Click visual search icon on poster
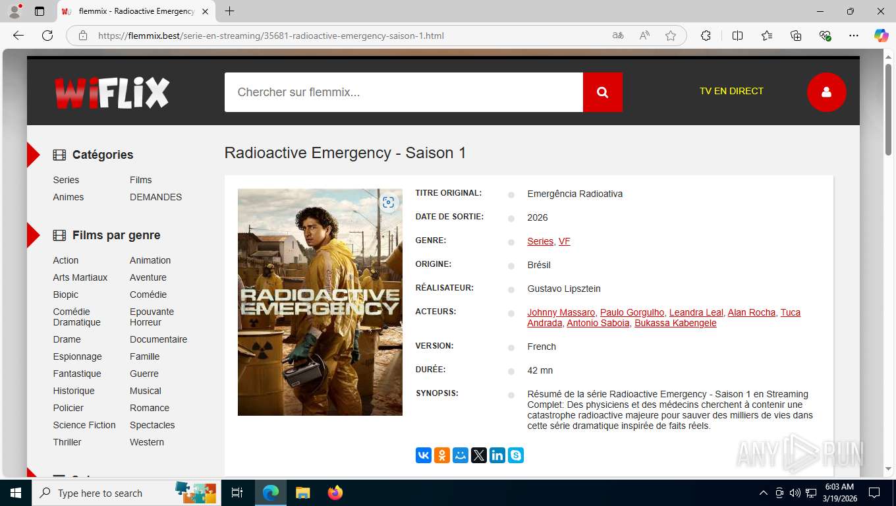Image resolution: width=896 pixels, height=506 pixels. [389, 202]
